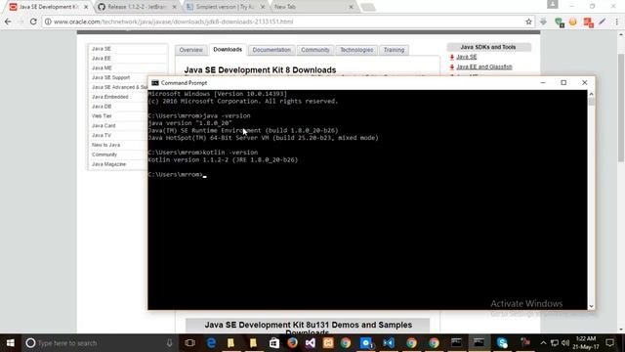The image size is (625, 352).
Task: Open Visual Studio Code from the taskbar
Action: click(389, 343)
